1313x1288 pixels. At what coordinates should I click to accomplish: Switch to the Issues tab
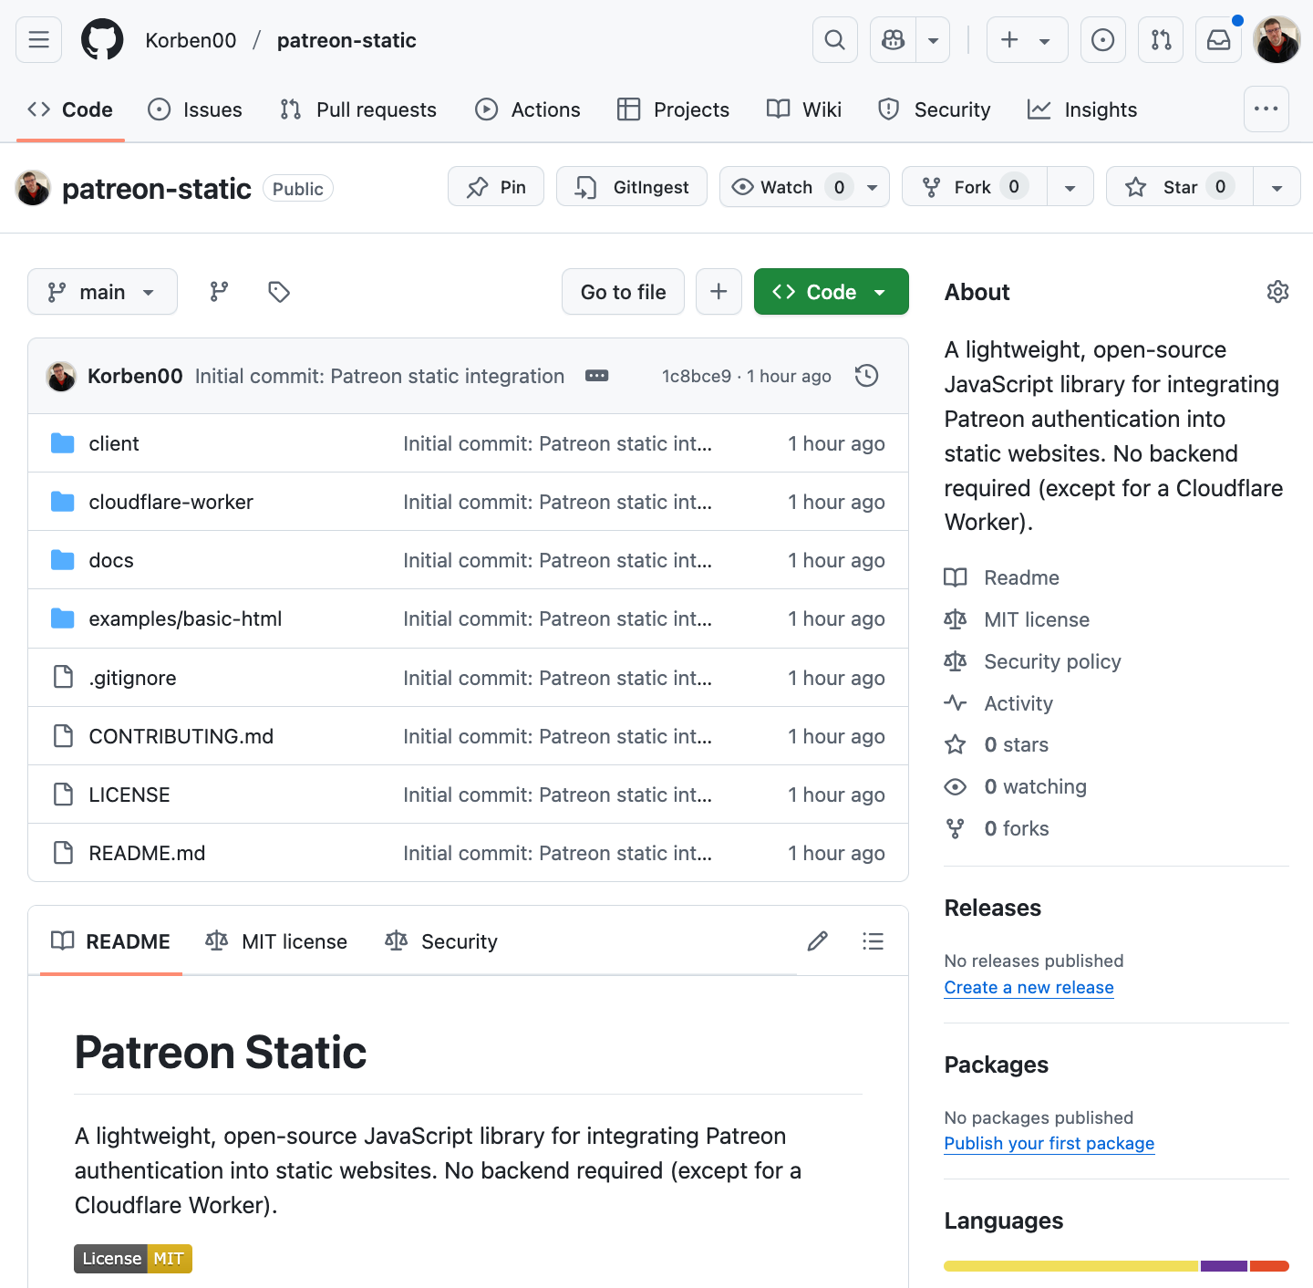[x=195, y=109]
